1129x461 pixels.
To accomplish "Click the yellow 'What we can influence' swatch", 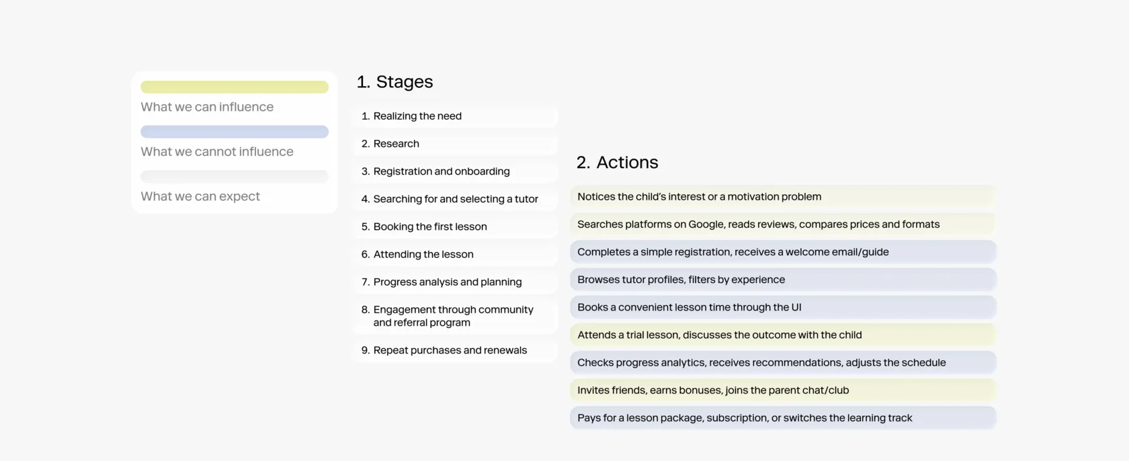I will coord(234,87).
